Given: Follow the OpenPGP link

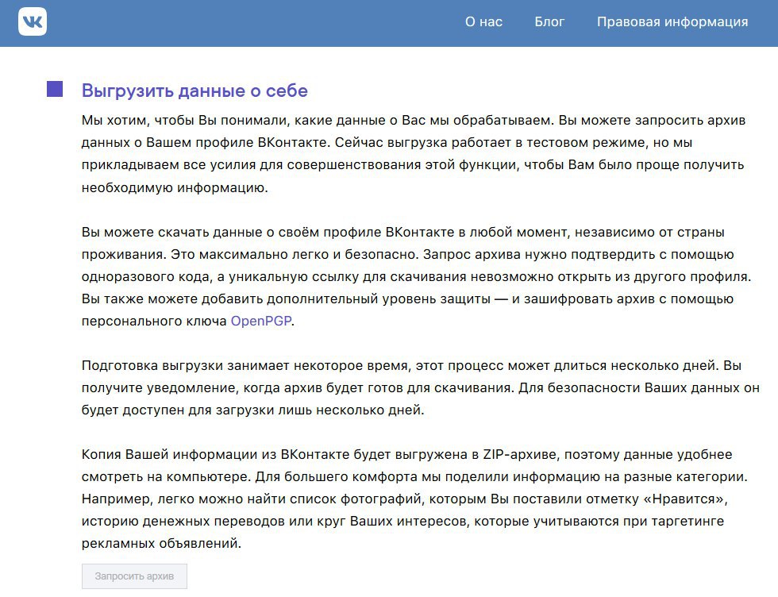Looking at the screenshot, I should click(261, 321).
